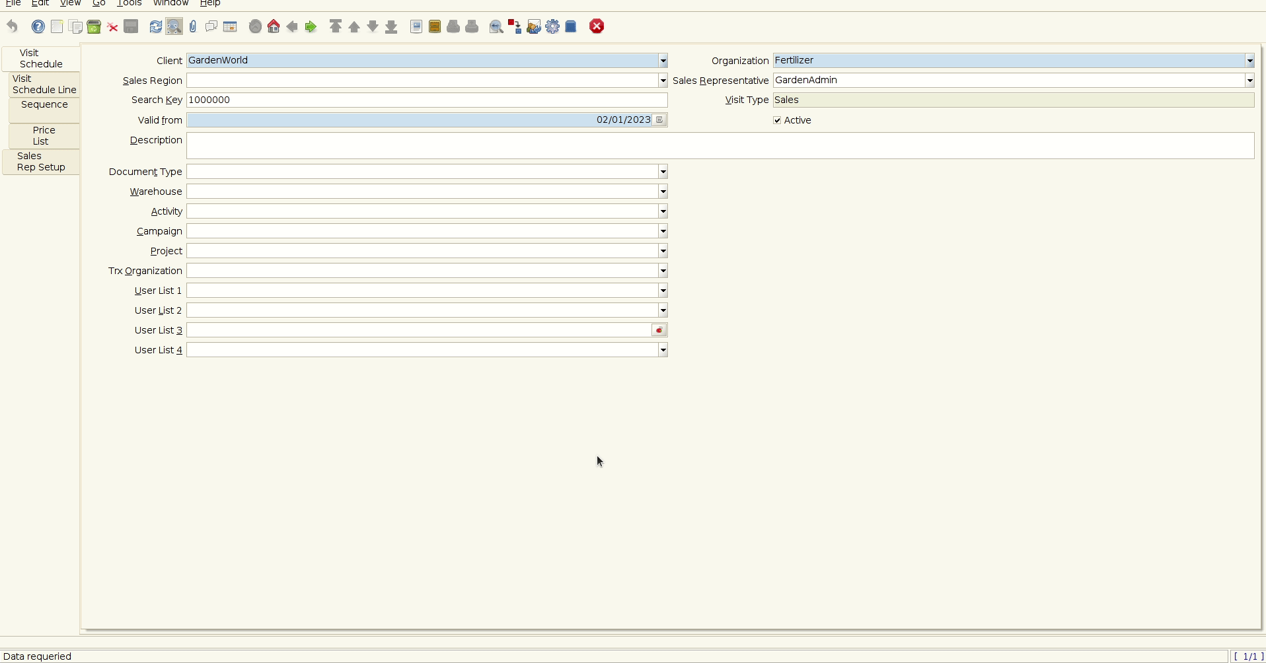Image resolution: width=1266 pixels, height=663 pixels.
Task: Open the User List 4 dropdown
Action: [x=663, y=350]
